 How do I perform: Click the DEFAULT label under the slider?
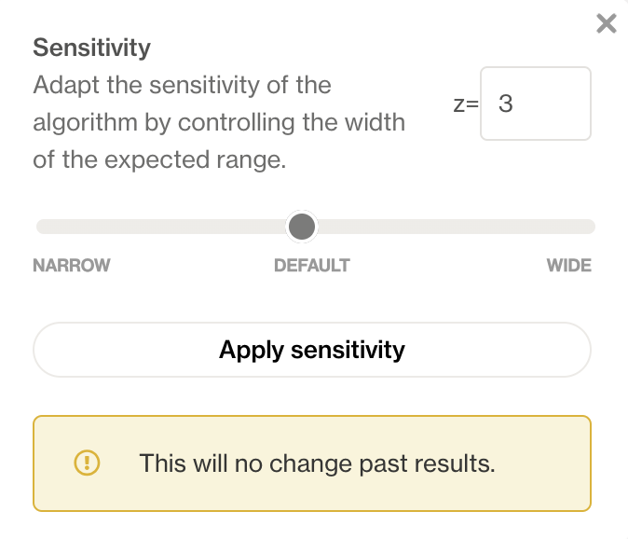point(312,265)
